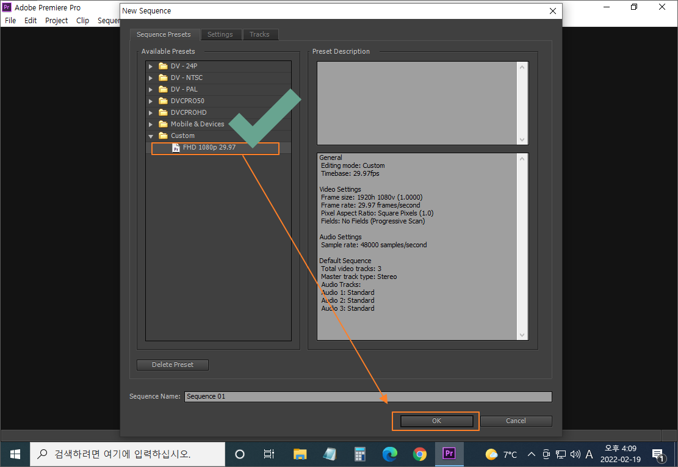Screen dimensions: 678x467
Task: Open the Project menu in Premiere Pro
Action: click(x=56, y=20)
